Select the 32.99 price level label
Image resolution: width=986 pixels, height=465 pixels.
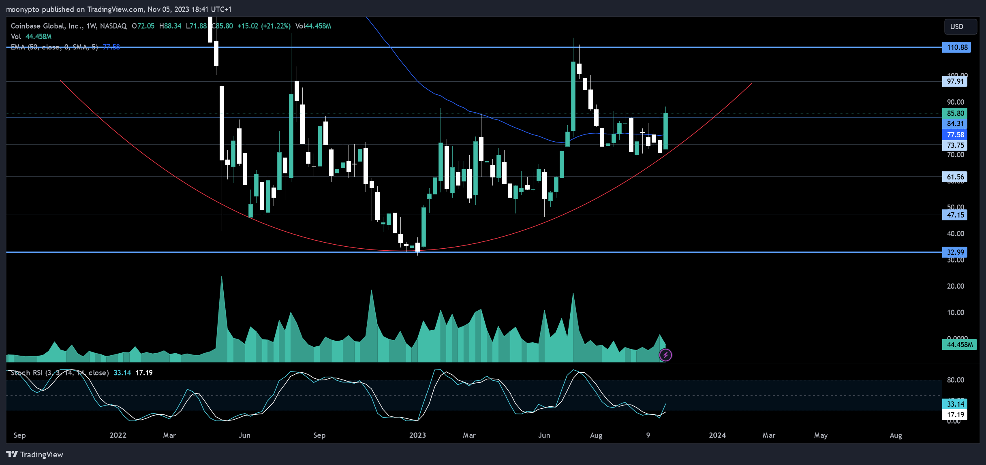tap(955, 252)
